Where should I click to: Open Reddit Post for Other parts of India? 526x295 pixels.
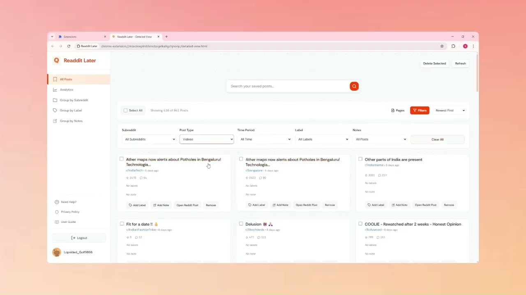coord(426,205)
